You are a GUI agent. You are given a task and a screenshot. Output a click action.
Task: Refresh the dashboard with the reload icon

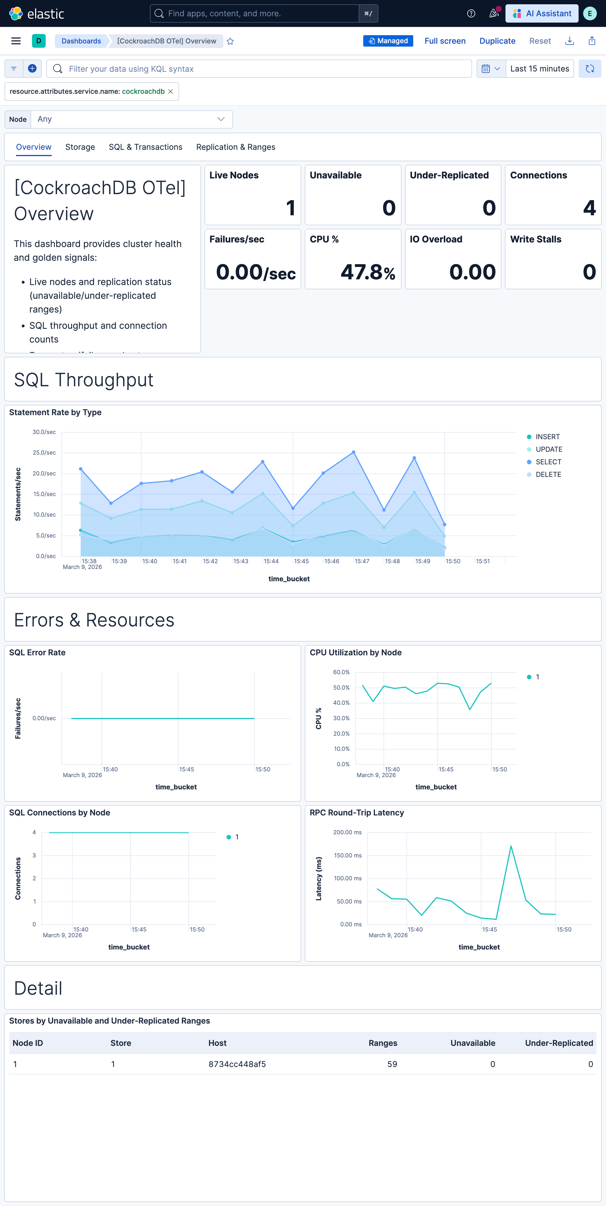click(x=590, y=68)
